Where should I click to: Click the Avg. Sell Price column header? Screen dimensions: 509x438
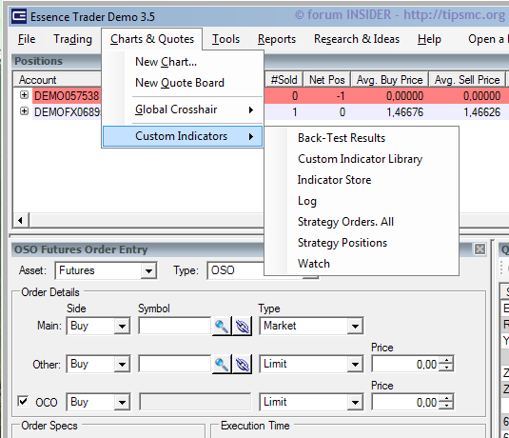pyautogui.click(x=467, y=80)
